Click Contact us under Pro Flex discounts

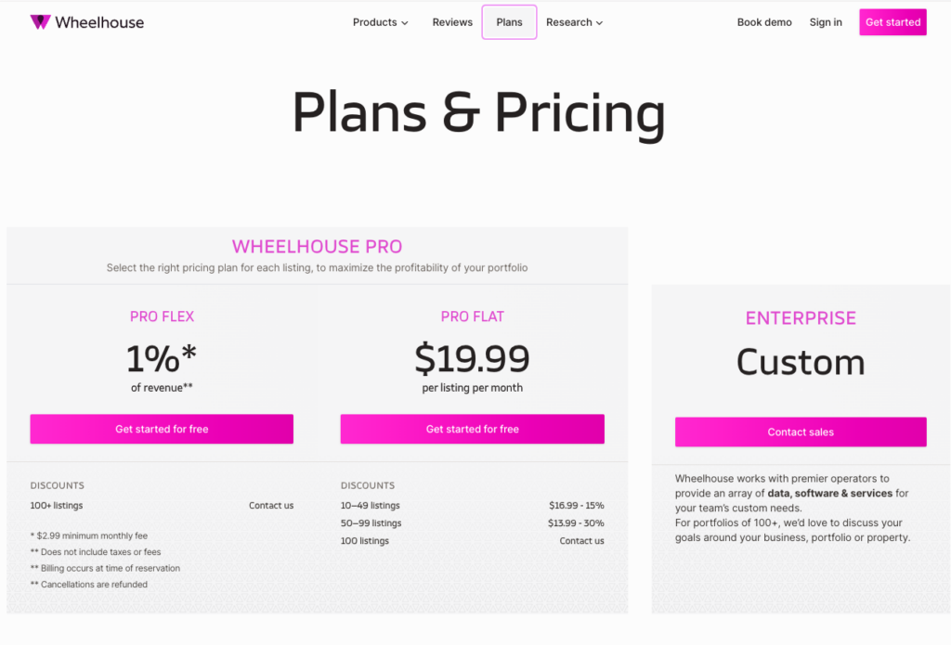coord(271,506)
